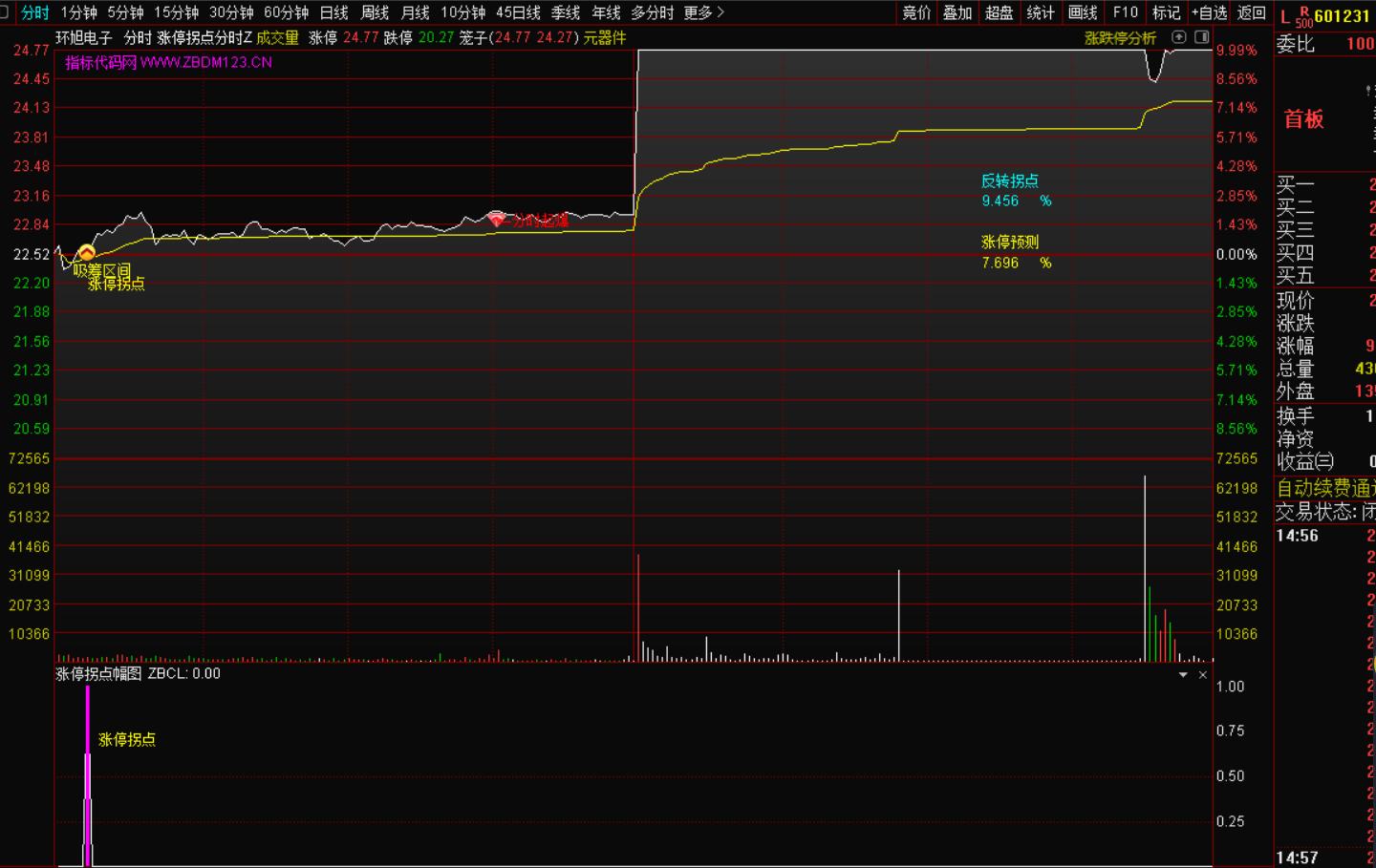Select the 60分钟 period tab
1376x868 pixels.
286,12
